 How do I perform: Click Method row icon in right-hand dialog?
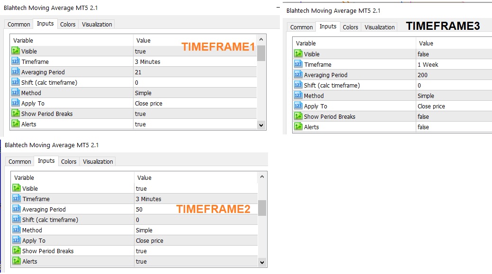tap(298, 95)
